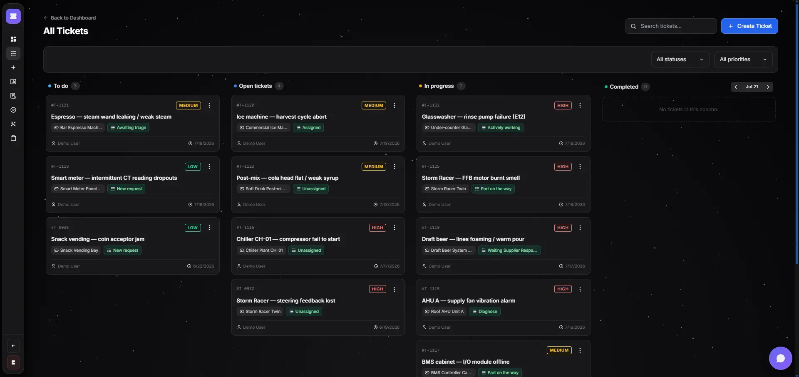Click the Commercial Ice Ma... asset tag
Screen dimensions: 799x377
tap(263, 128)
